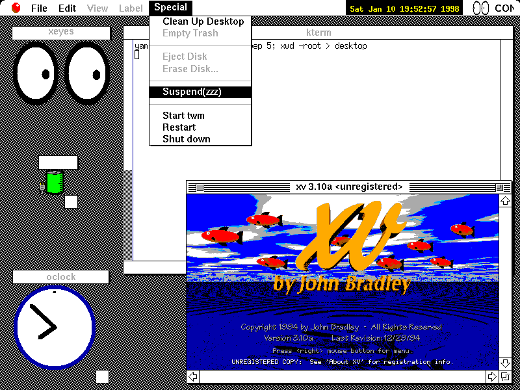This screenshot has height=390, width=520.
Task: Click the "xwd -root > desktop" command text
Action: tap(324, 45)
